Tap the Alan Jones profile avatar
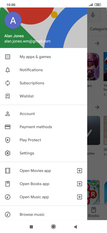107x233 pixels. coord(13,21)
